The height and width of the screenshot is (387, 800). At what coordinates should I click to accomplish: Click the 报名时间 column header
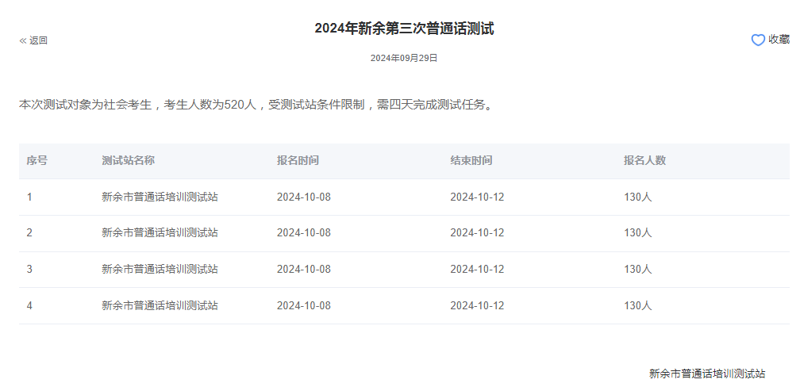pos(298,160)
